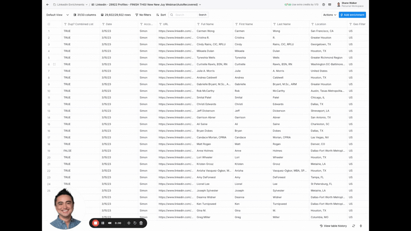Toggle the select-all checkbox in the table header
Image resolution: width=411 pixels, height=231 pixels.
point(49,24)
